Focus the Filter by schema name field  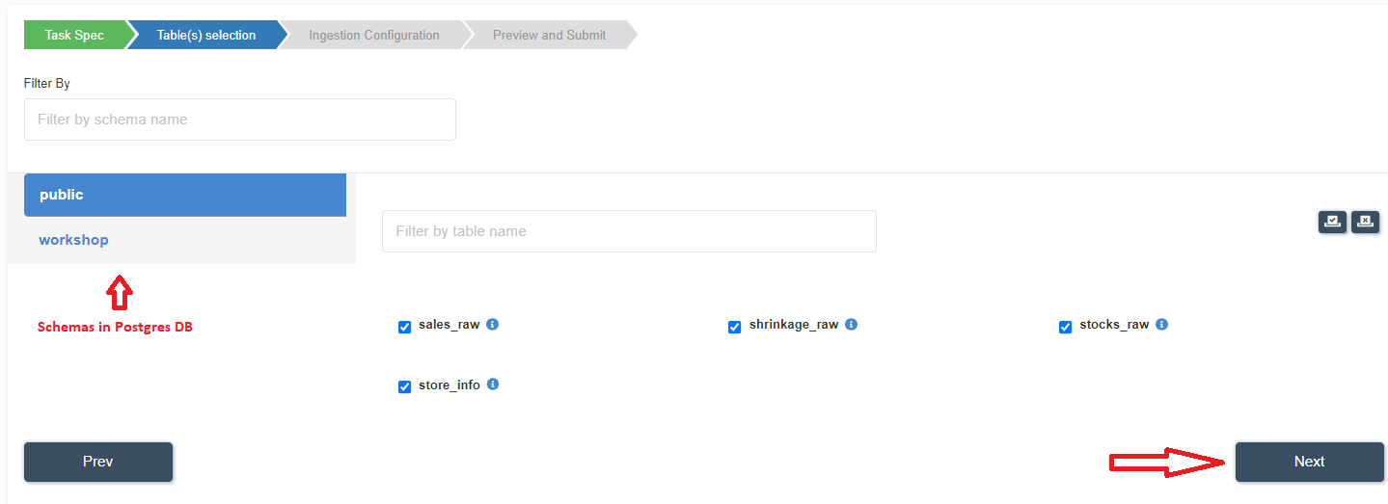[240, 119]
